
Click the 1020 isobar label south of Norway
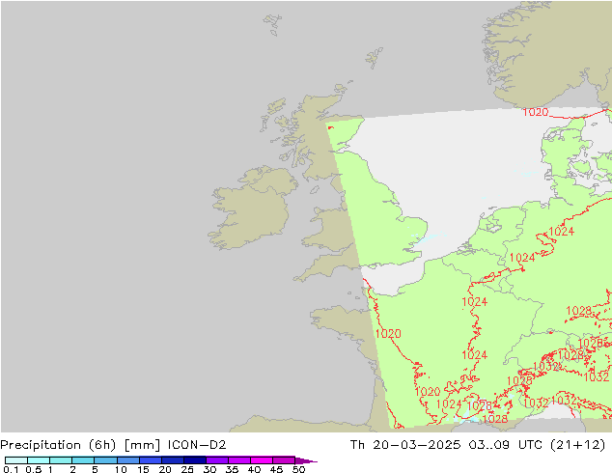click(536, 112)
